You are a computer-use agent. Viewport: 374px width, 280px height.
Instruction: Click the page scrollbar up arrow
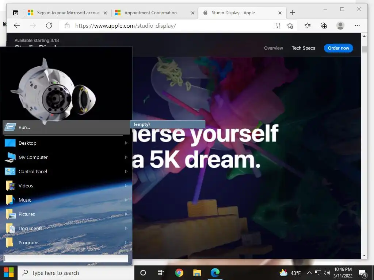[x=364, y=36]
